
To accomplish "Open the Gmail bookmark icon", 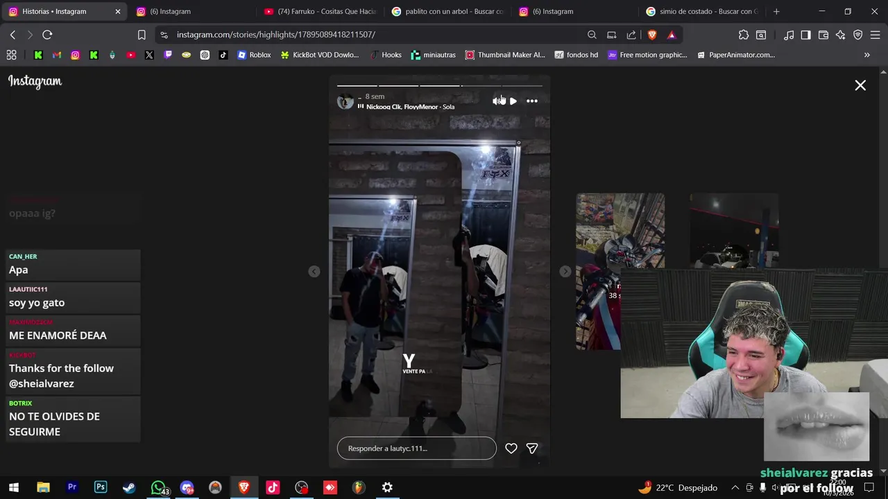I will pyautogui.click(x=57, y=55).
